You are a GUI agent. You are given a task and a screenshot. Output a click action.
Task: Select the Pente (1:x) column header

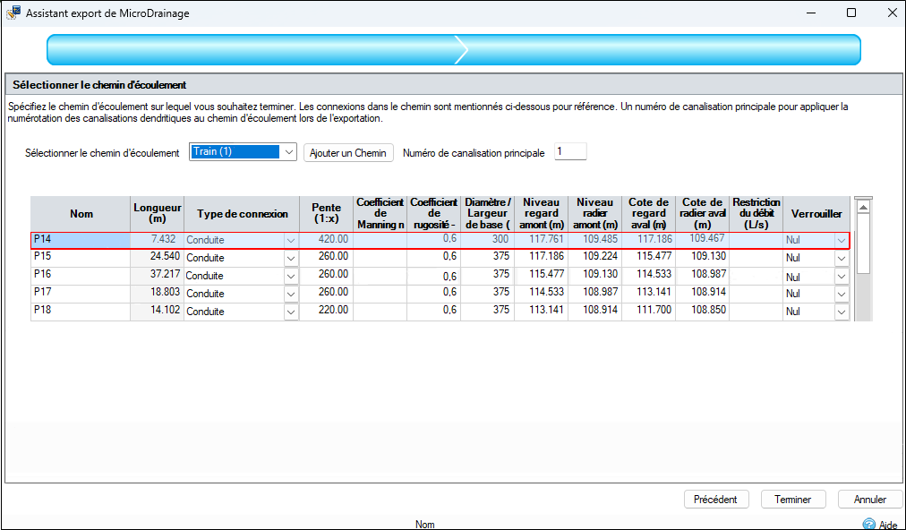[327, 214]
